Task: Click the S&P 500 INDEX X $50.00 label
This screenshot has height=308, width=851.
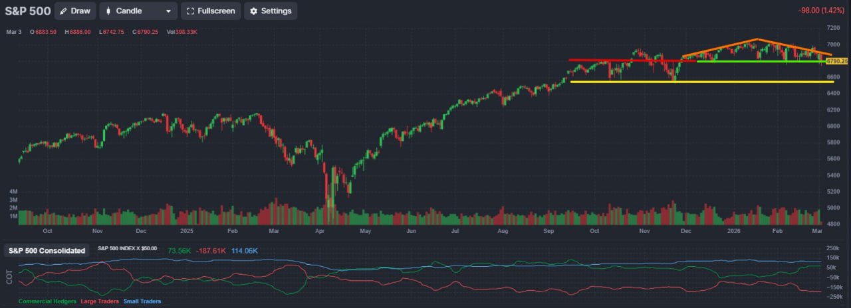Action: point(128,248)
